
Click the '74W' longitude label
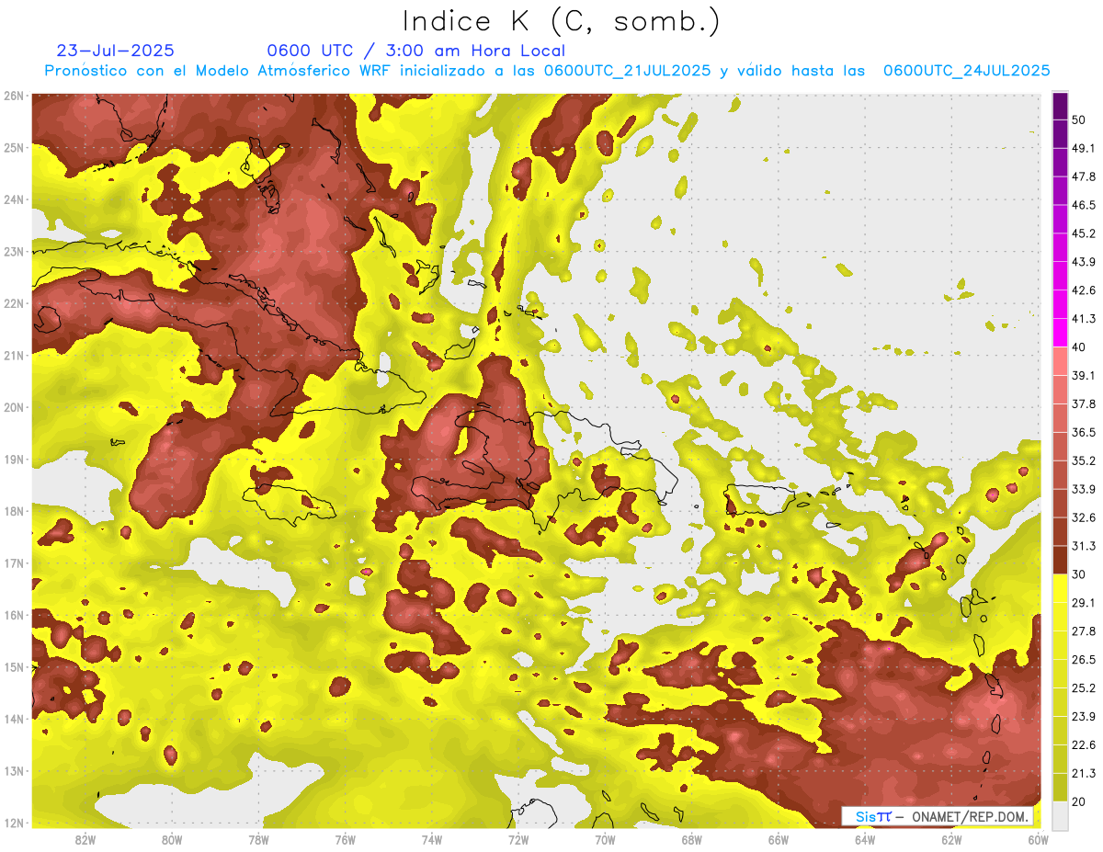(x=431, y=840)
